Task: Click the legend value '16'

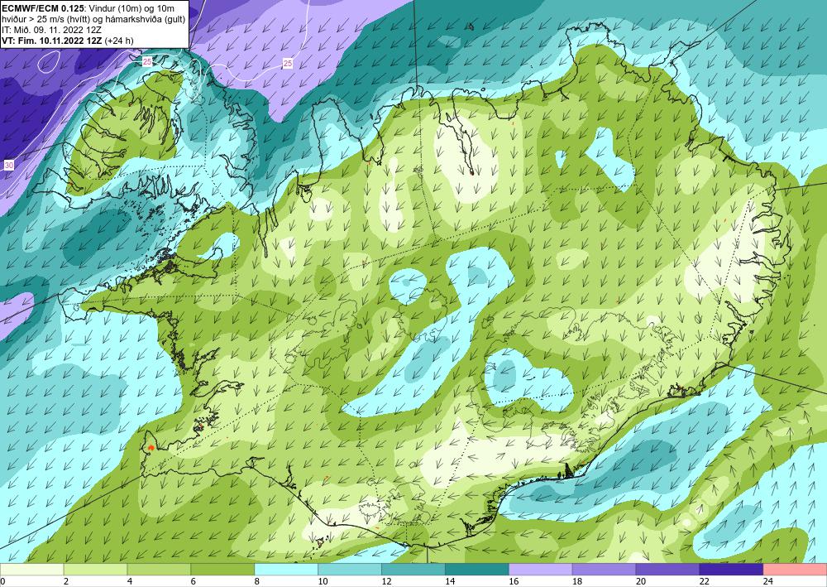Action: pyautogui.click(x=514, y=581)
